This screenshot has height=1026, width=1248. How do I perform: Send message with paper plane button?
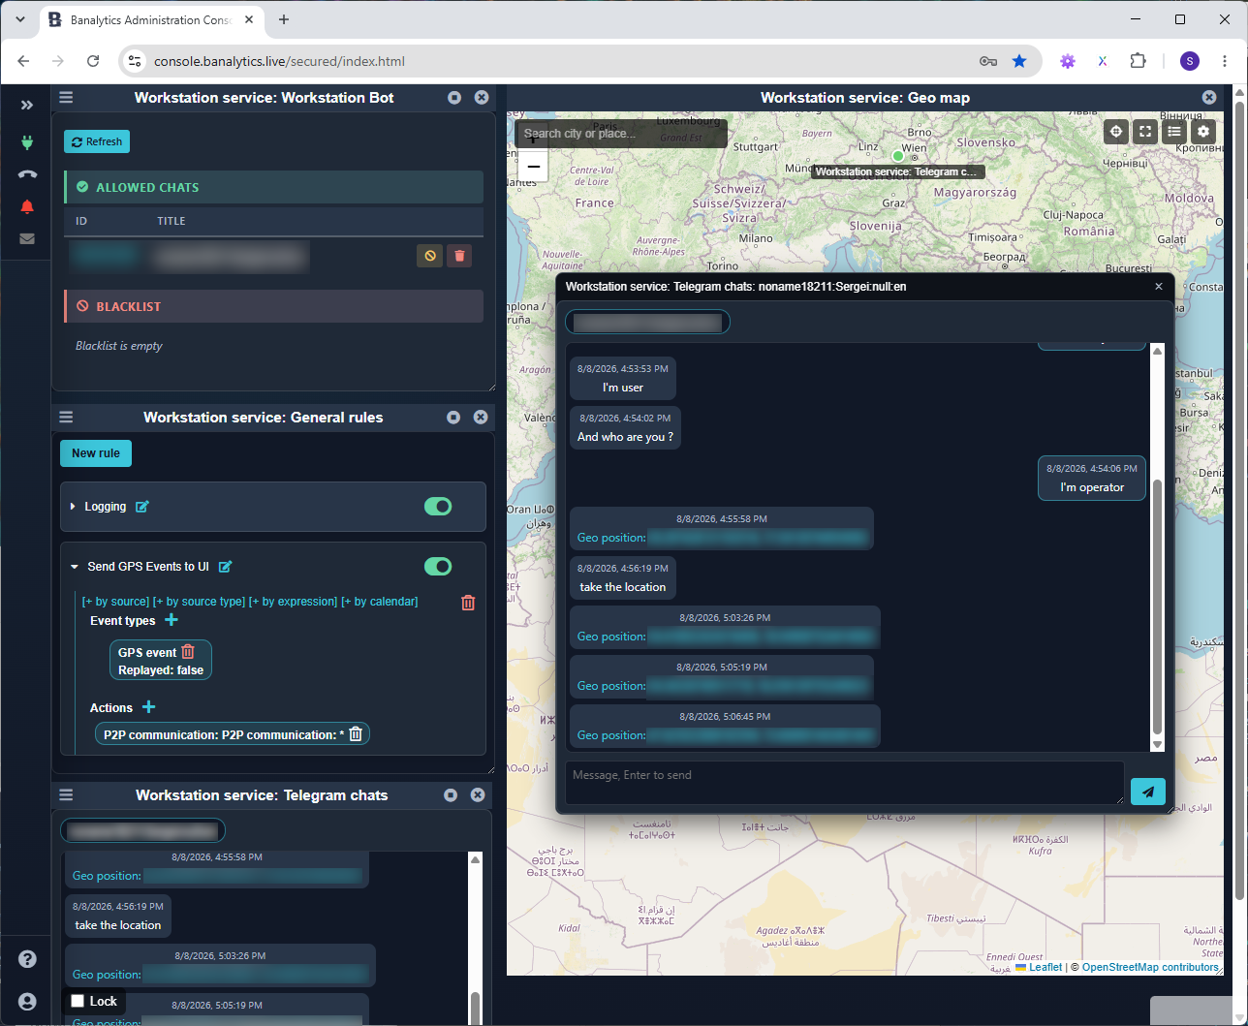[1148, 792]
